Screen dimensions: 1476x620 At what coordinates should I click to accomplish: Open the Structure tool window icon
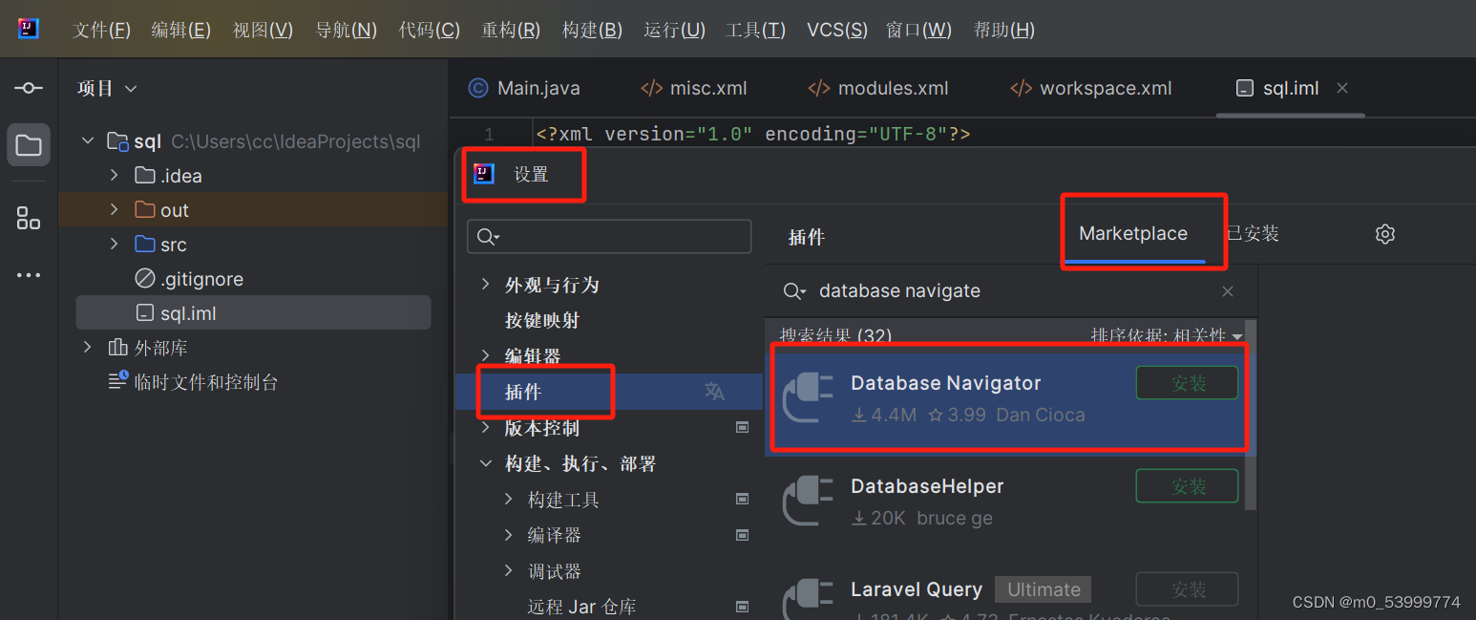(x=29, y=218)
